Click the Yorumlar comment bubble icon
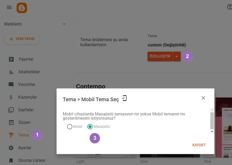This screenshot has width=232, height=165. click(11, 85)
